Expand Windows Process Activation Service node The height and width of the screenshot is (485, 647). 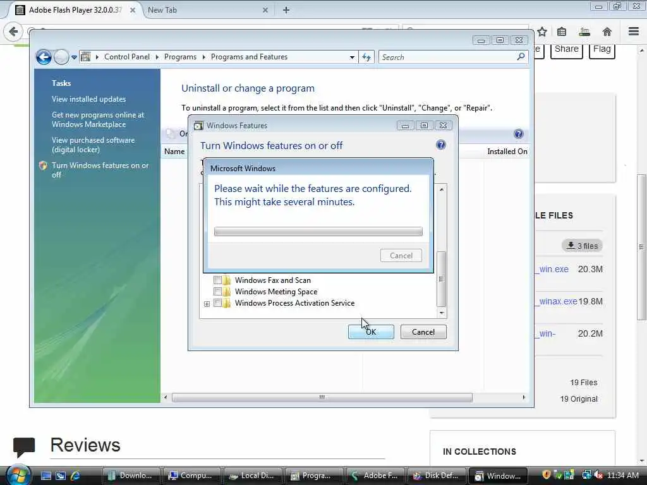[x=207, y=304]
